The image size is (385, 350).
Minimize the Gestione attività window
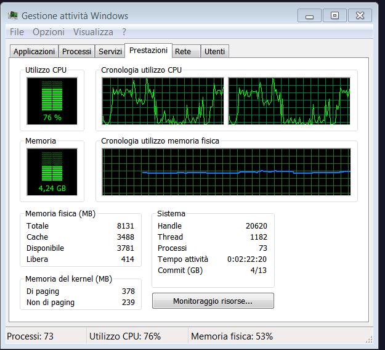pos(309,16)
